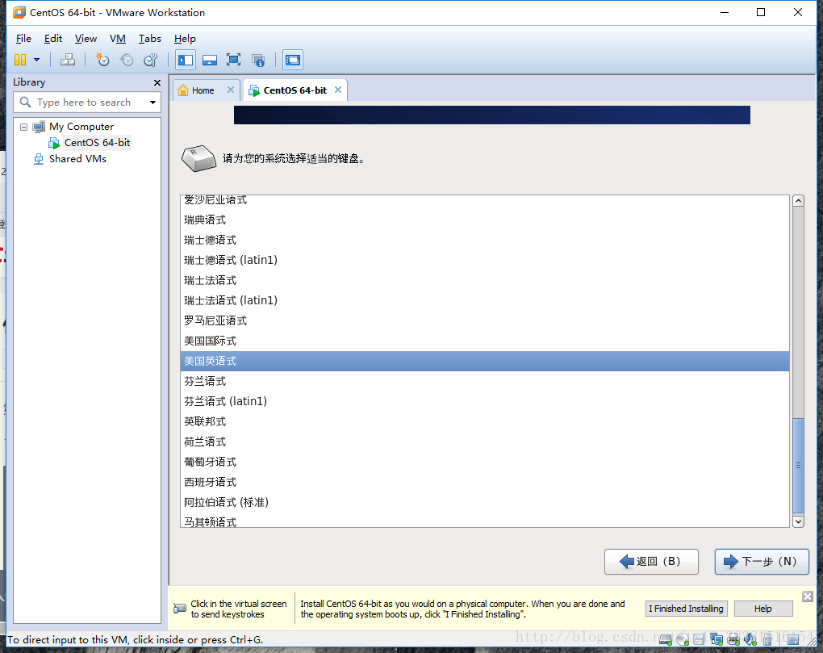Select 瑞士德语式 (latin1) layout

tap(484, 261)
